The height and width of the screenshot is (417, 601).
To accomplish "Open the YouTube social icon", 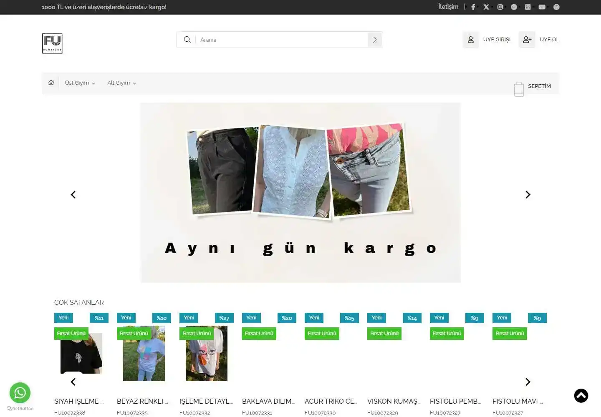I will coord(542,7).
